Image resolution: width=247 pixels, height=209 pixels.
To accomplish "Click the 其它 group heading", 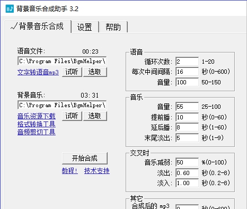I will [136, 198].
